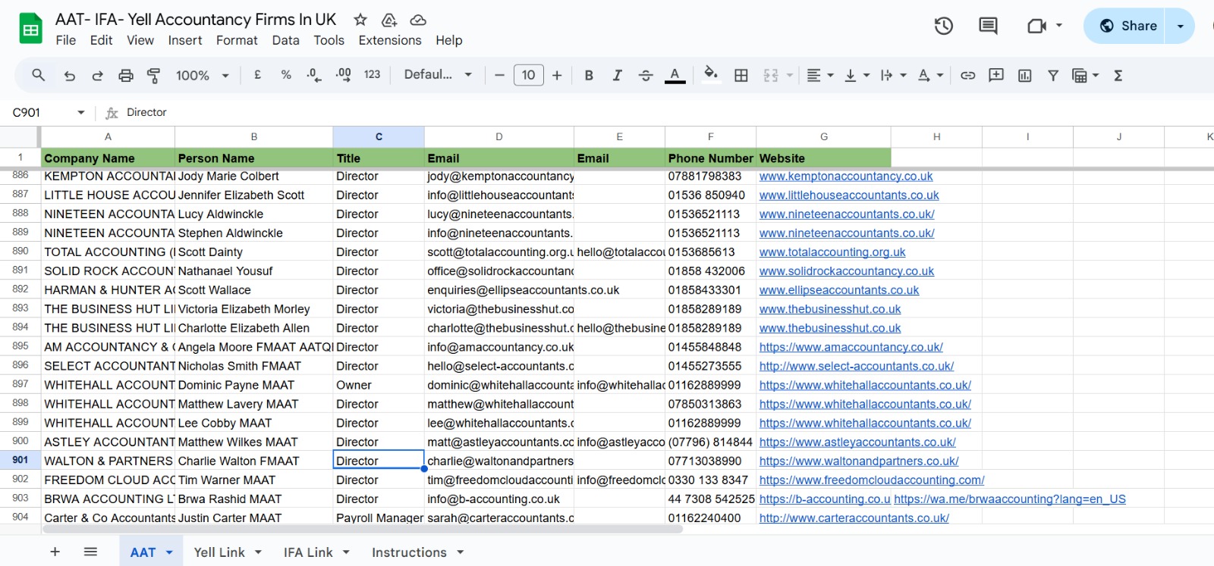Viewport: 1214px width, 566px height.
Task: Open the font family dropdown
Action: pyautogui.click(x=438, y=74)
